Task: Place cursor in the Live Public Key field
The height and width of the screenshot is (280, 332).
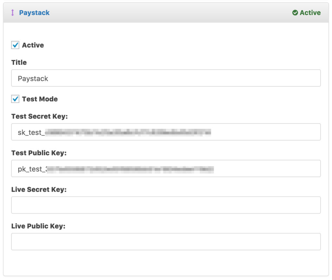Action: pos(166,241)
